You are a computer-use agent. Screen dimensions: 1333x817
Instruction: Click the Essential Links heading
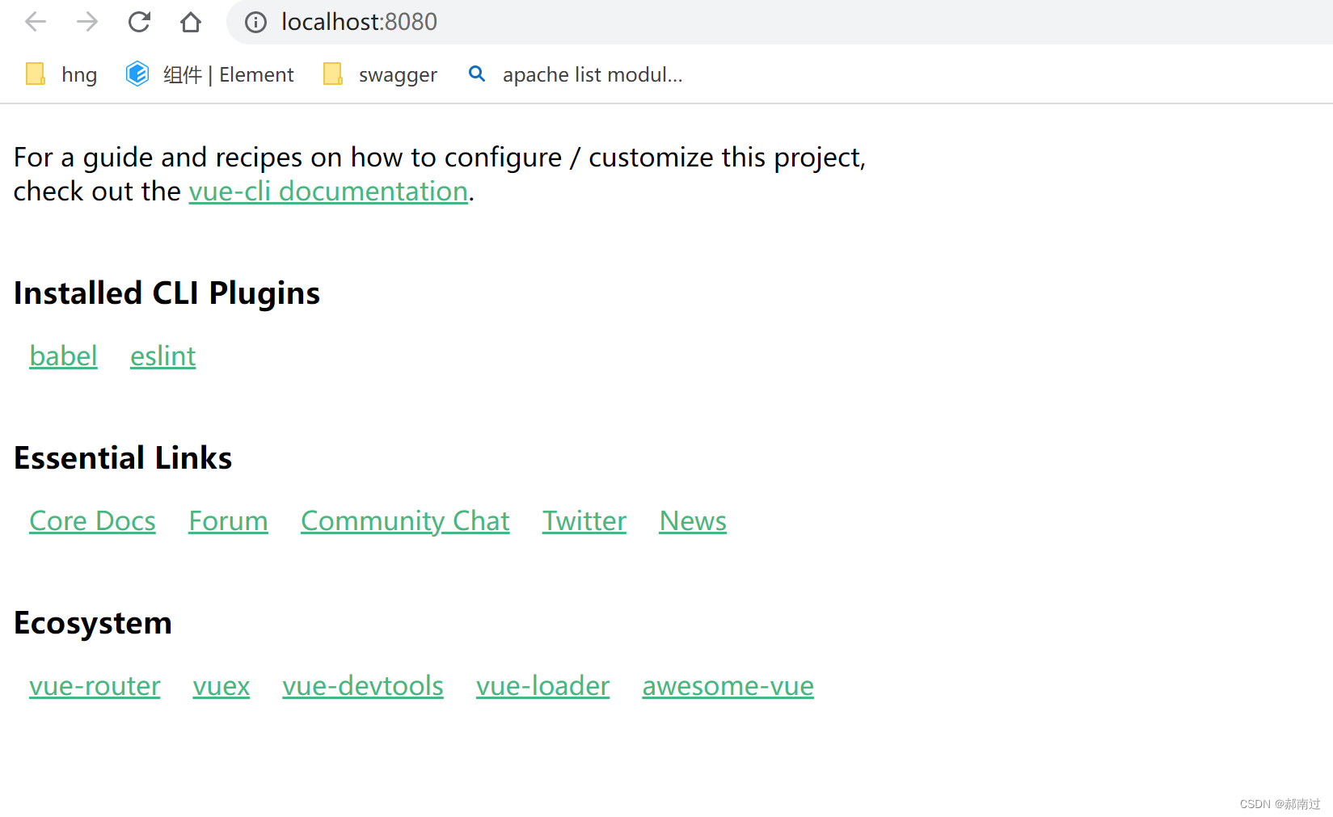point(123,458)
